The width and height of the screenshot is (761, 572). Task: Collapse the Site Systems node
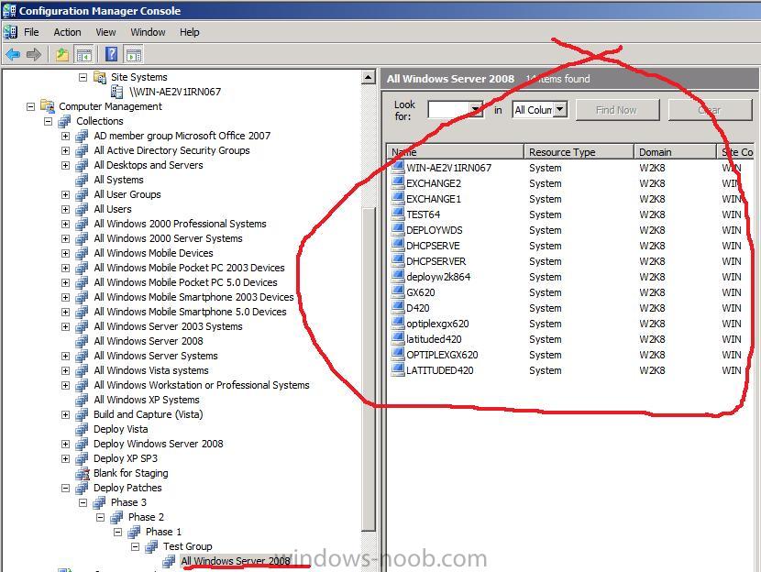[x=83, y=77]
